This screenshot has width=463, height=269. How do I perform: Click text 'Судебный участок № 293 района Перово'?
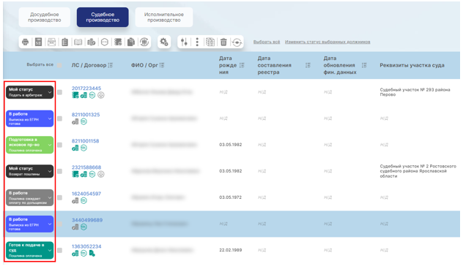(415, 92)
